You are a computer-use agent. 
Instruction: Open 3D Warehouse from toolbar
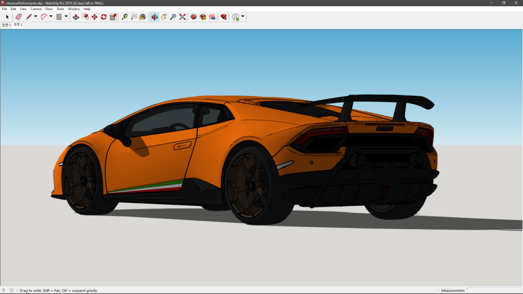pyautogui.click(x=194, y=17)
